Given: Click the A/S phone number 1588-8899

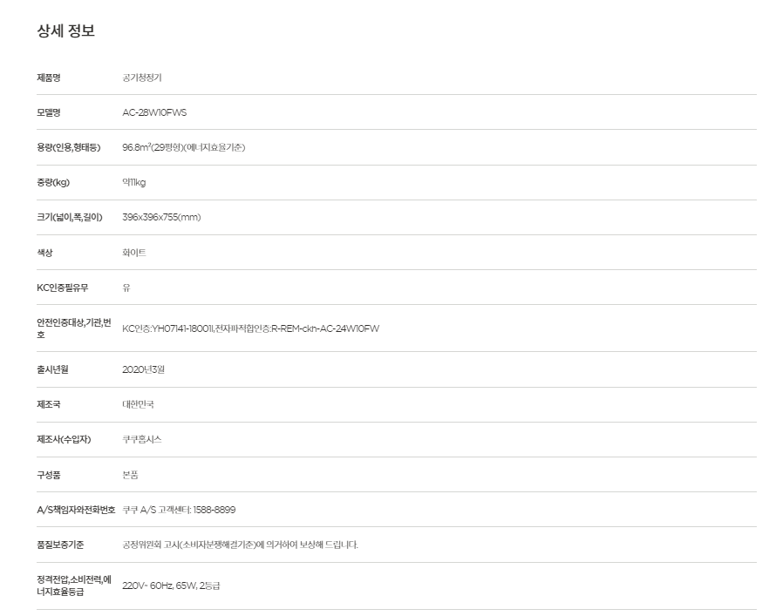Looking at the screenshot, I should tap(214, 511).
